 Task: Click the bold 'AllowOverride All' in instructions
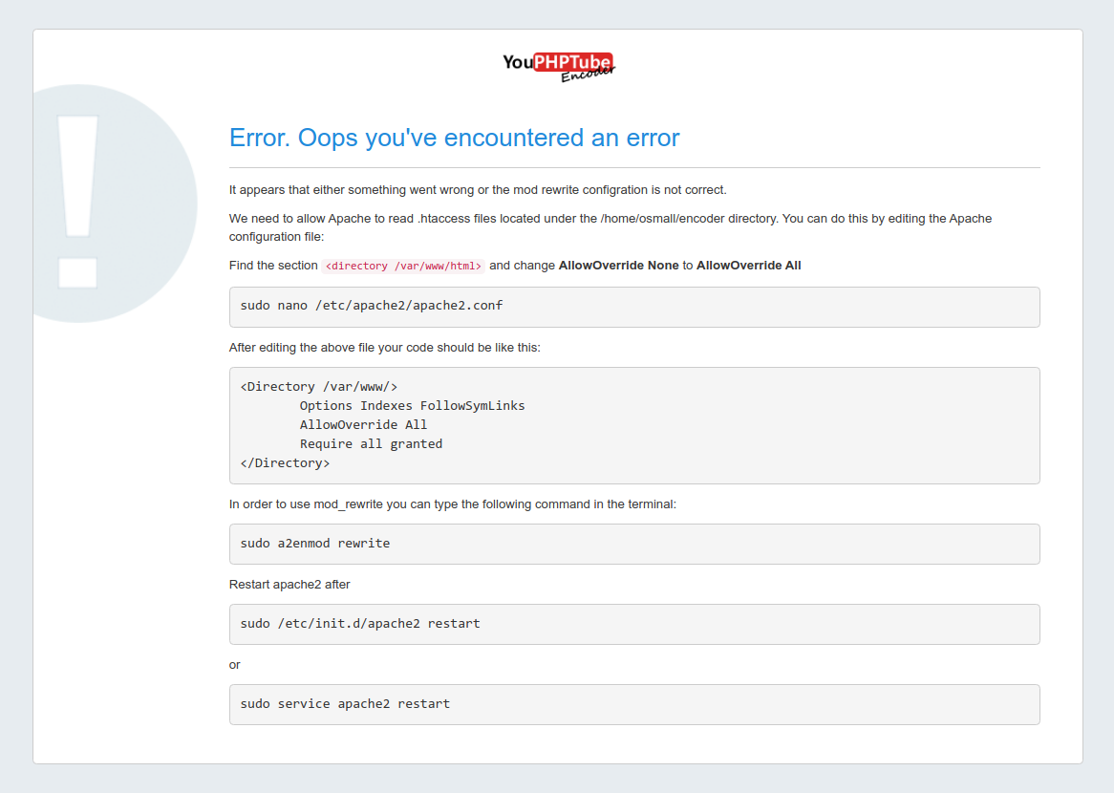pos(749,265)
